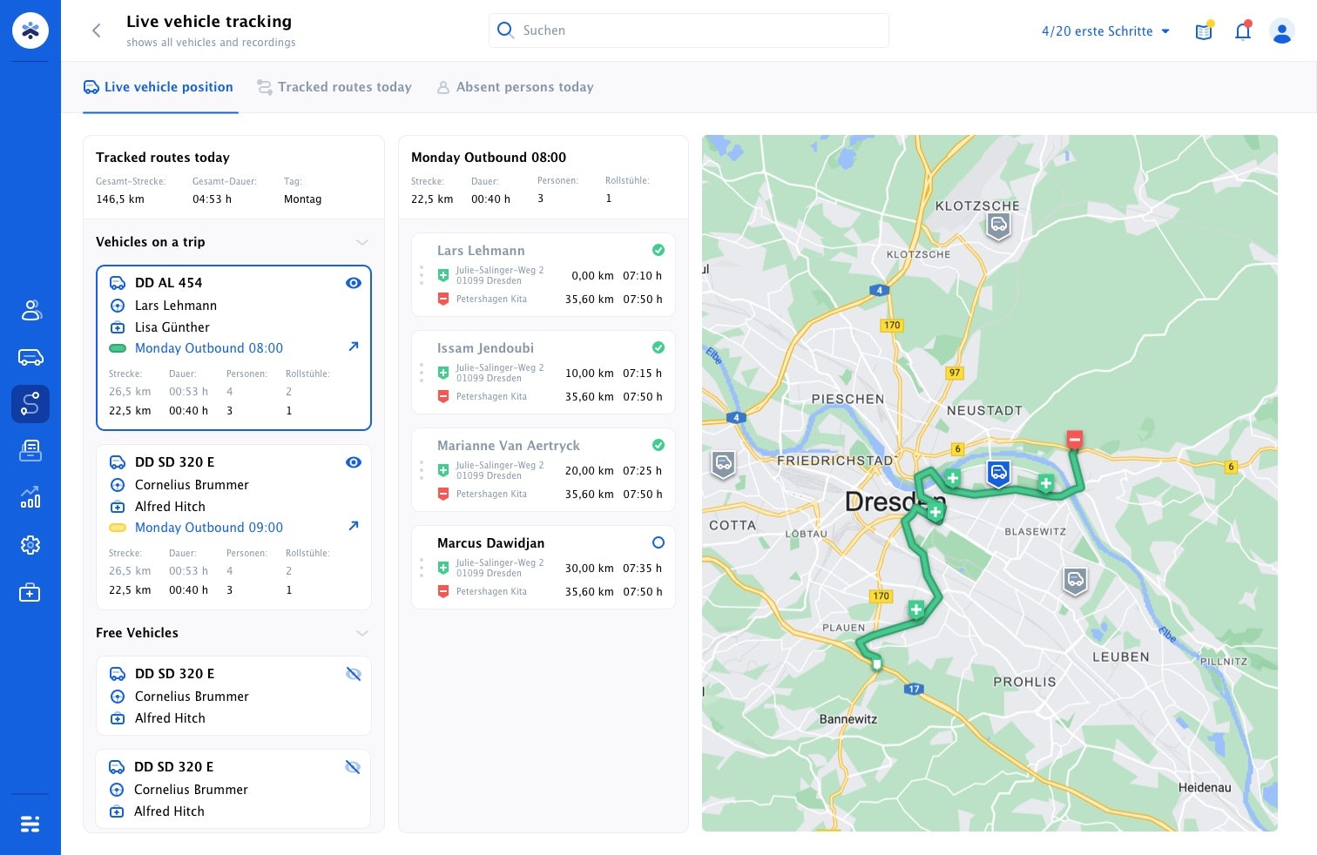Show first free DD SD 320 E vehicle
The image size is (1317, 855).
pos(354,674)
